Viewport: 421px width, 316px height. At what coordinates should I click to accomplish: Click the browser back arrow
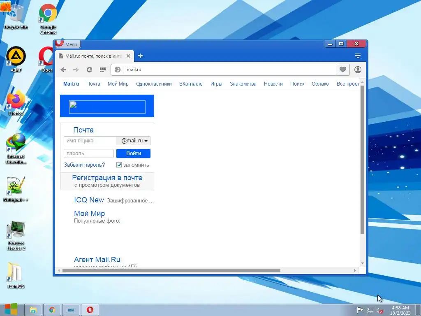[63, 70]
